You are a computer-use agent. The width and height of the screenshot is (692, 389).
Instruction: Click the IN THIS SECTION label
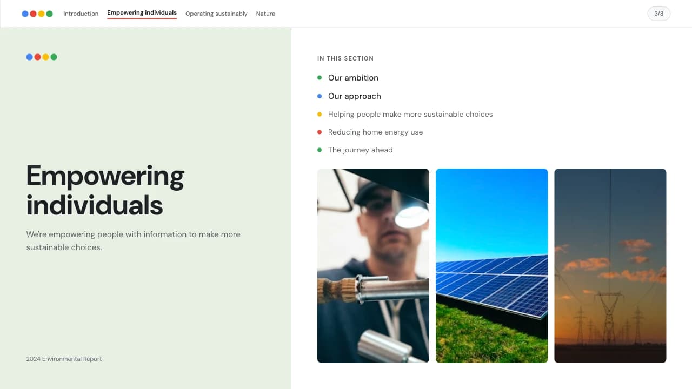345,58
